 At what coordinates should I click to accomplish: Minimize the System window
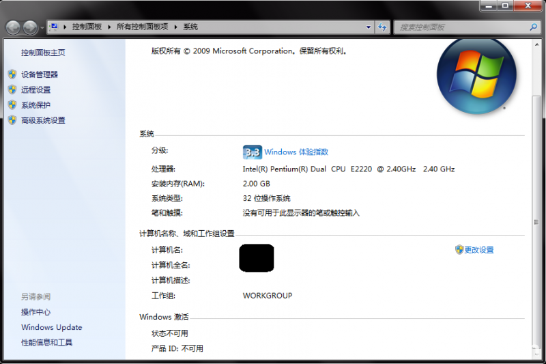click(489, 6)
